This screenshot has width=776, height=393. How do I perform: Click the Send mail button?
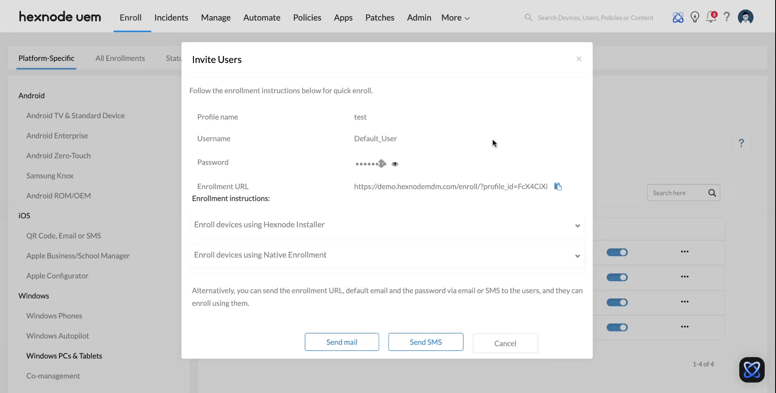[x=342, y=342]
